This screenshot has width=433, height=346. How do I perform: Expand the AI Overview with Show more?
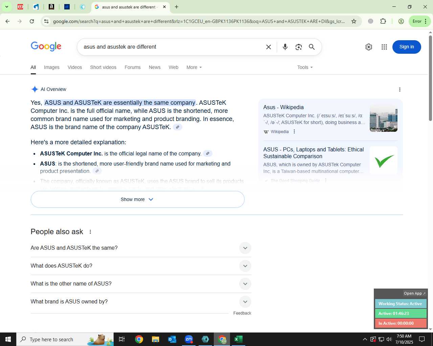coord(137,199)
